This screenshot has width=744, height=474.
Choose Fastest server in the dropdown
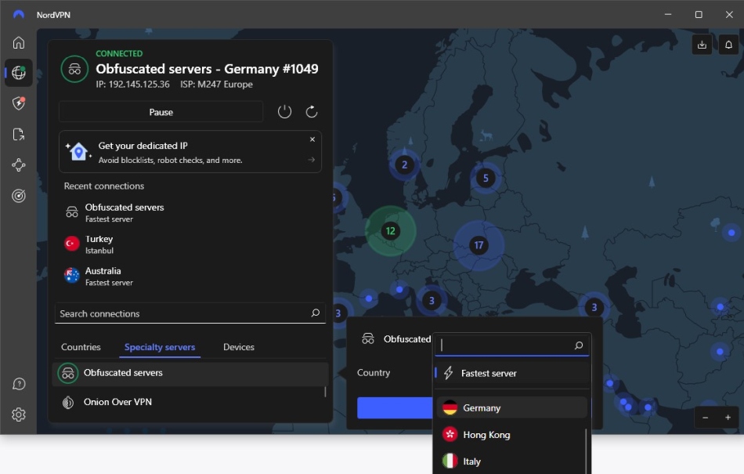point(511,374)
